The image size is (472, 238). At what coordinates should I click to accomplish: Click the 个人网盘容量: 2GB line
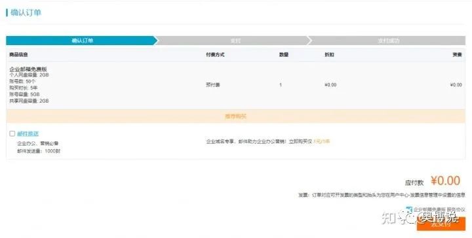pyautogui.click(x=29, y=75)
